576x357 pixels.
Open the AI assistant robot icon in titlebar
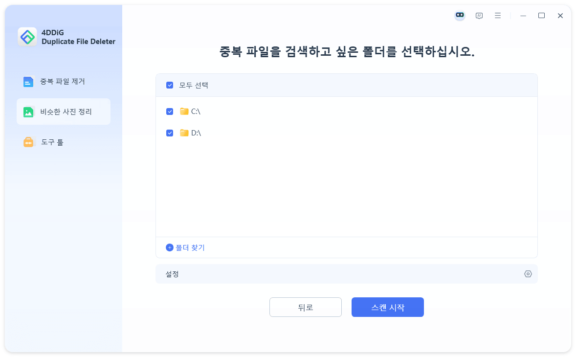point(460,16)
